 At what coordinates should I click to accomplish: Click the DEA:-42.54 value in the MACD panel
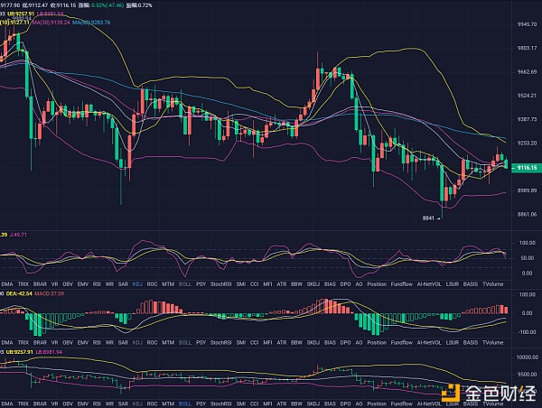pyautogui.click(x=19, y=293)
